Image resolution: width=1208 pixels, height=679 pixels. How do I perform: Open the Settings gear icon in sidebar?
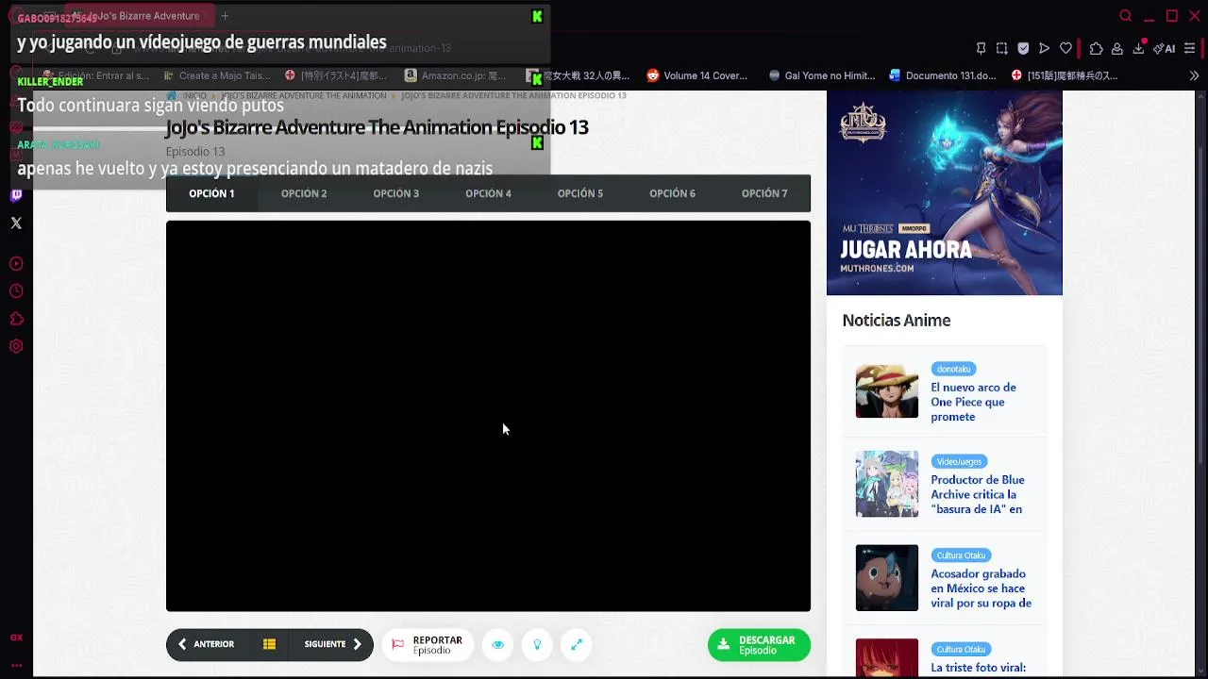tap(16, 346)
